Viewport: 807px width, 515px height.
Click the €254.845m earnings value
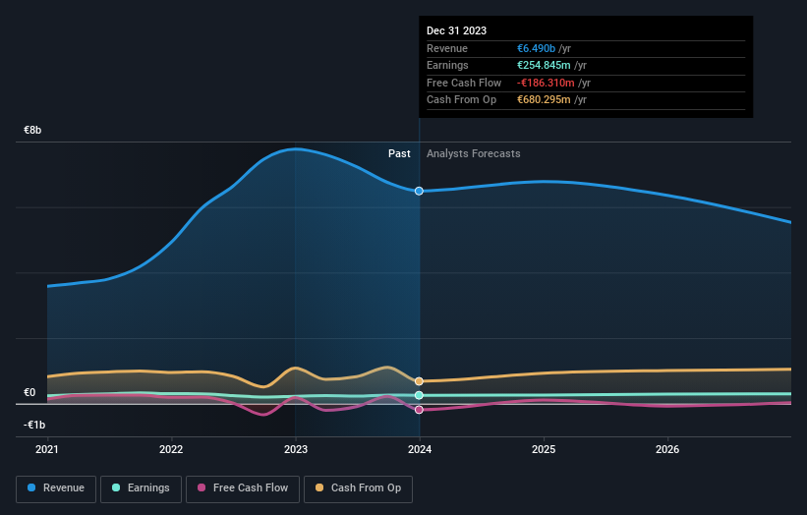(x=544, y=65)
